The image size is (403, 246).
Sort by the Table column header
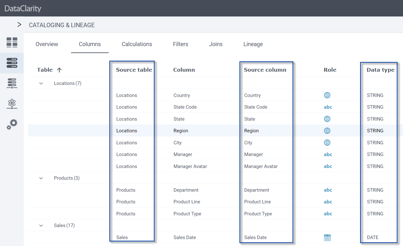(x=45, y=70)
